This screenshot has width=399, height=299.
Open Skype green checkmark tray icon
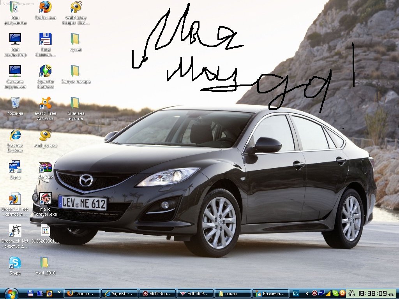click(335, 294)
